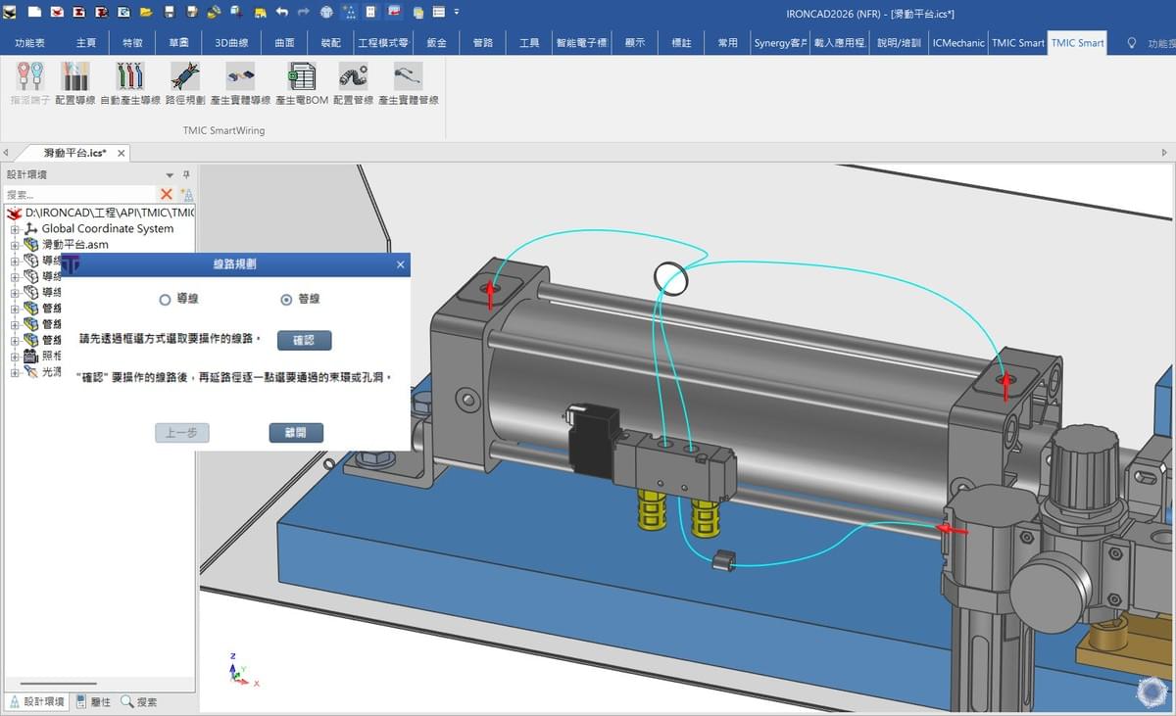Click the design tree horizontal scrollbar
The height and width of the screenshot is (716, 1176).
tap(58, 684)
